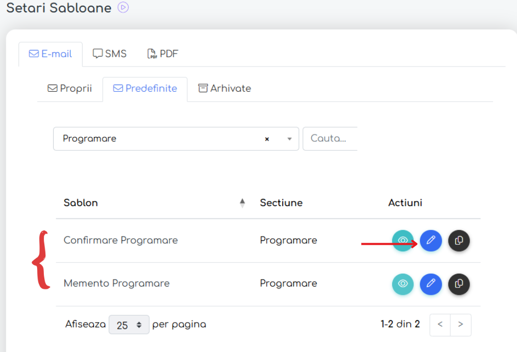This screenshot has width=517, height=352.
Task: Clear the Programare filter selection
Action: [x=267, y=139]
